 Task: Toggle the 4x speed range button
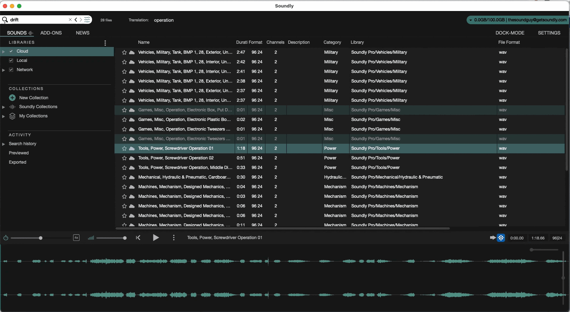click(76, 238)
